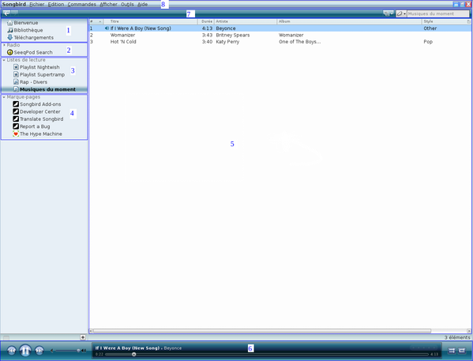Open the Commandes menu
The image size is (473, 361).
(x=82, y=4)
